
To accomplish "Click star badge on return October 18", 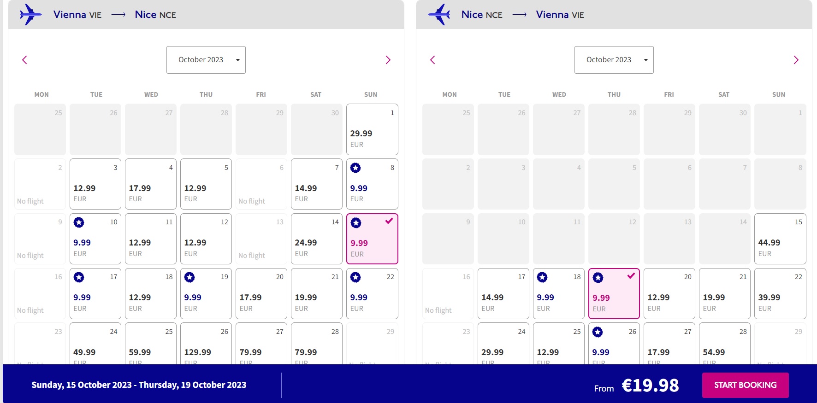I will pos(542,277).
